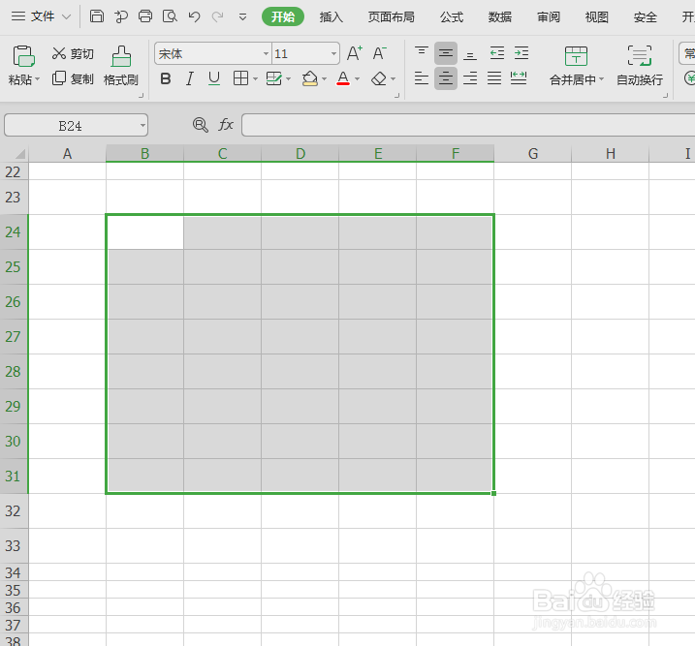The height and width of the screenshot is (646, 695).
Task: Click the Save icon in quick toolbar
Action: (97, 16)
